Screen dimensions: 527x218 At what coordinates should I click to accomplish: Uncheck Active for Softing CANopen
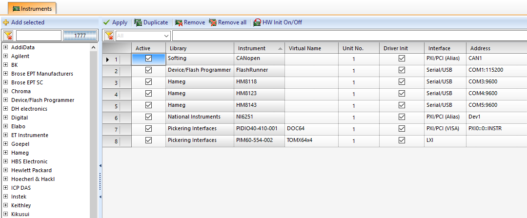148,59
